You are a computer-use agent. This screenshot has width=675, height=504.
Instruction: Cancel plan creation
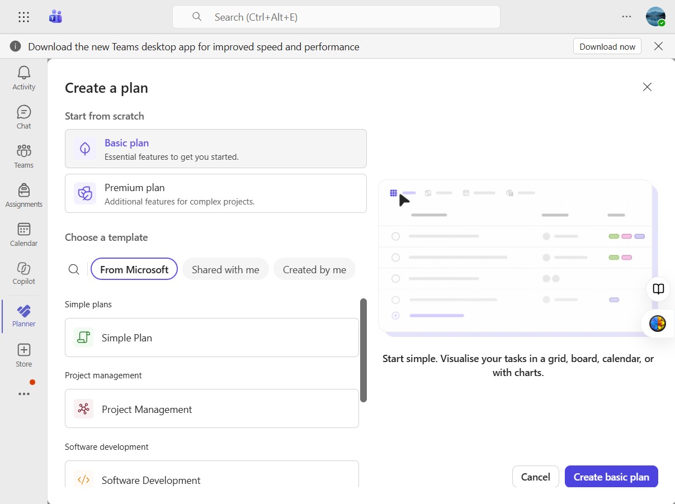pyautogui.click(x=536, y=477)
